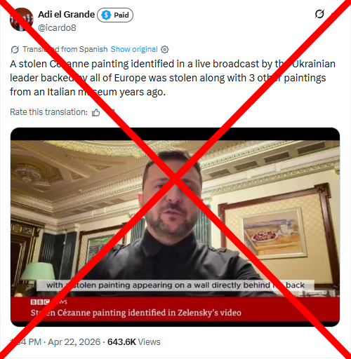Click the red BBC headline banner in video
Image resolution: width=351 pixels, height=359 pixels.
coord(175,309)
